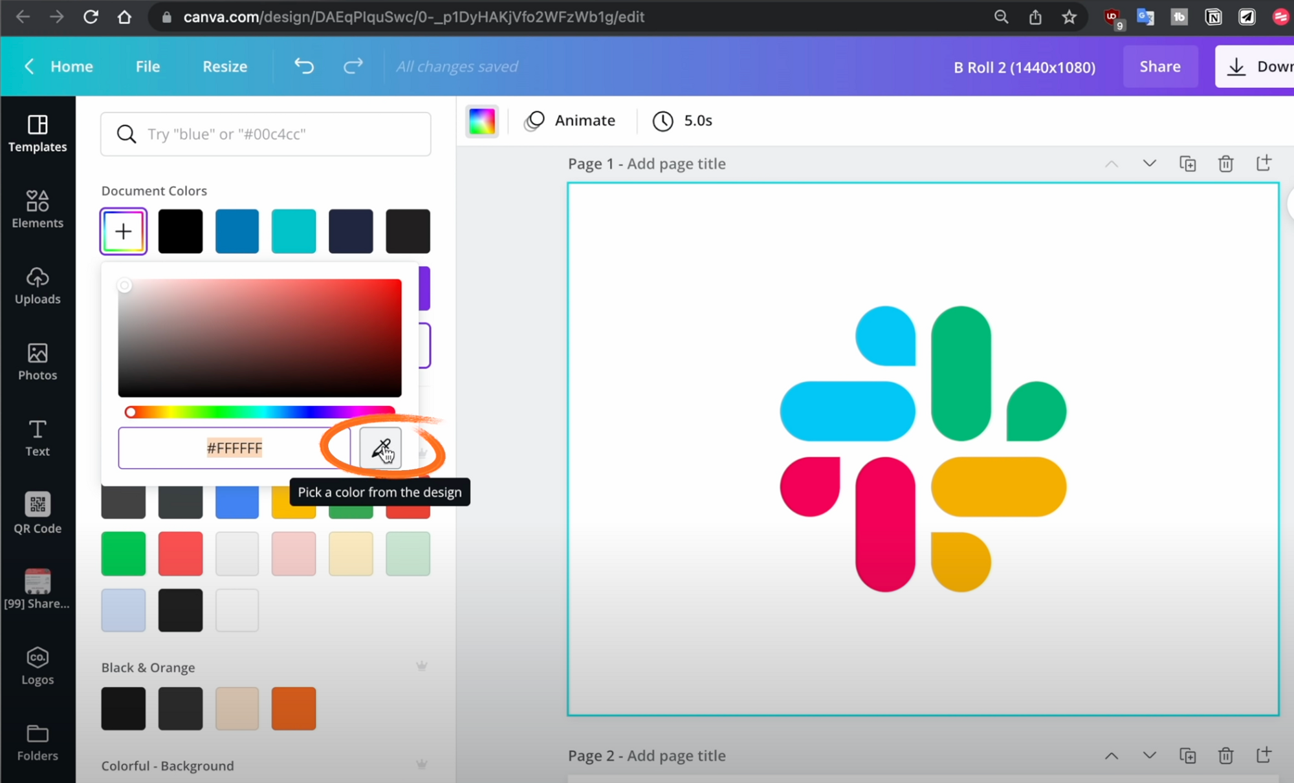1294x783 pixels.
Task: Reload the browser page
Action: [x=91, y=17]
